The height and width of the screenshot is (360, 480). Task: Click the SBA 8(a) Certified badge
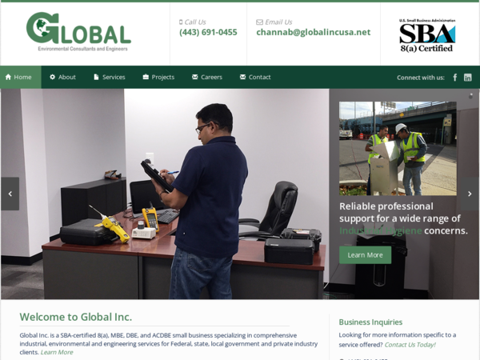point(427,35)
